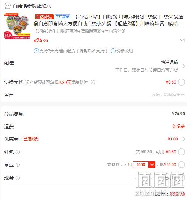Screen dimensions: 187x199
Task: Open the self-heating pot product thumbnail
Action: point(17,26)
